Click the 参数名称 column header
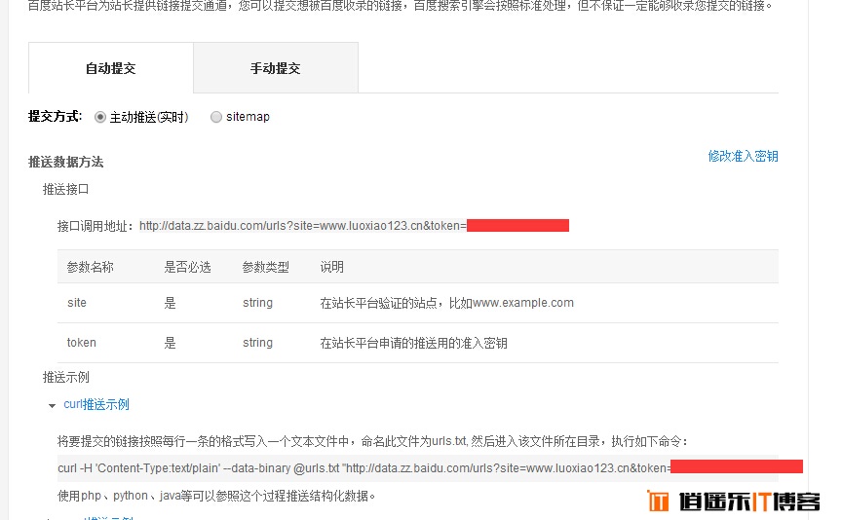The height and width of the screenshot is (520, 842). (x=91, y=267)
